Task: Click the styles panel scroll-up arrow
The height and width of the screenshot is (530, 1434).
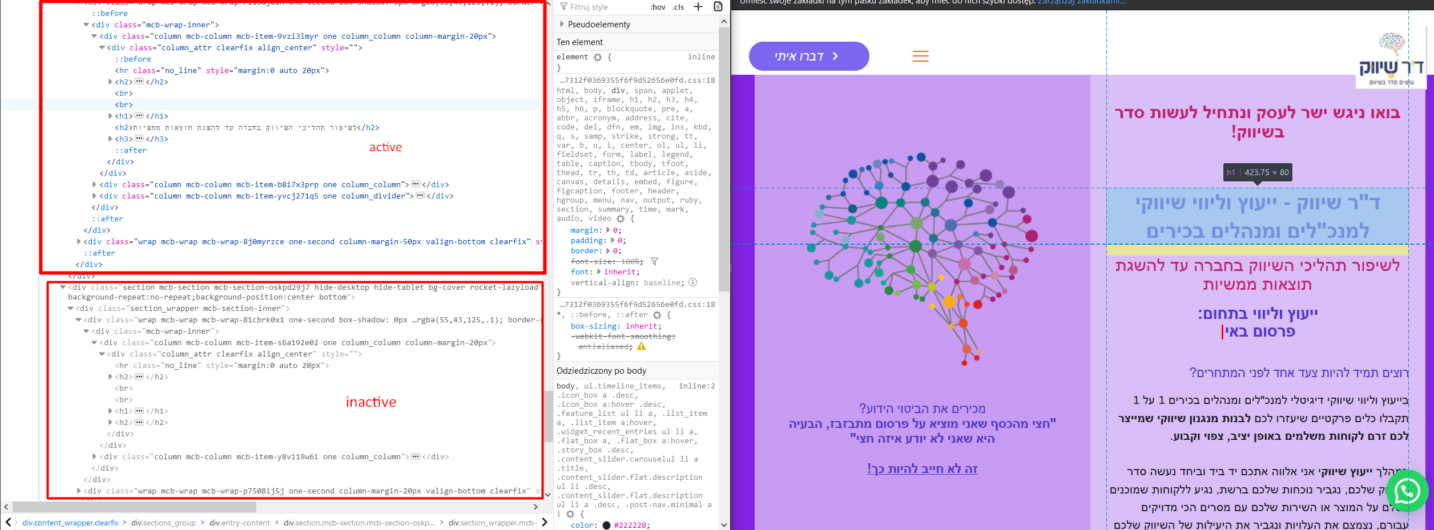Action: [x=724, y=22]
